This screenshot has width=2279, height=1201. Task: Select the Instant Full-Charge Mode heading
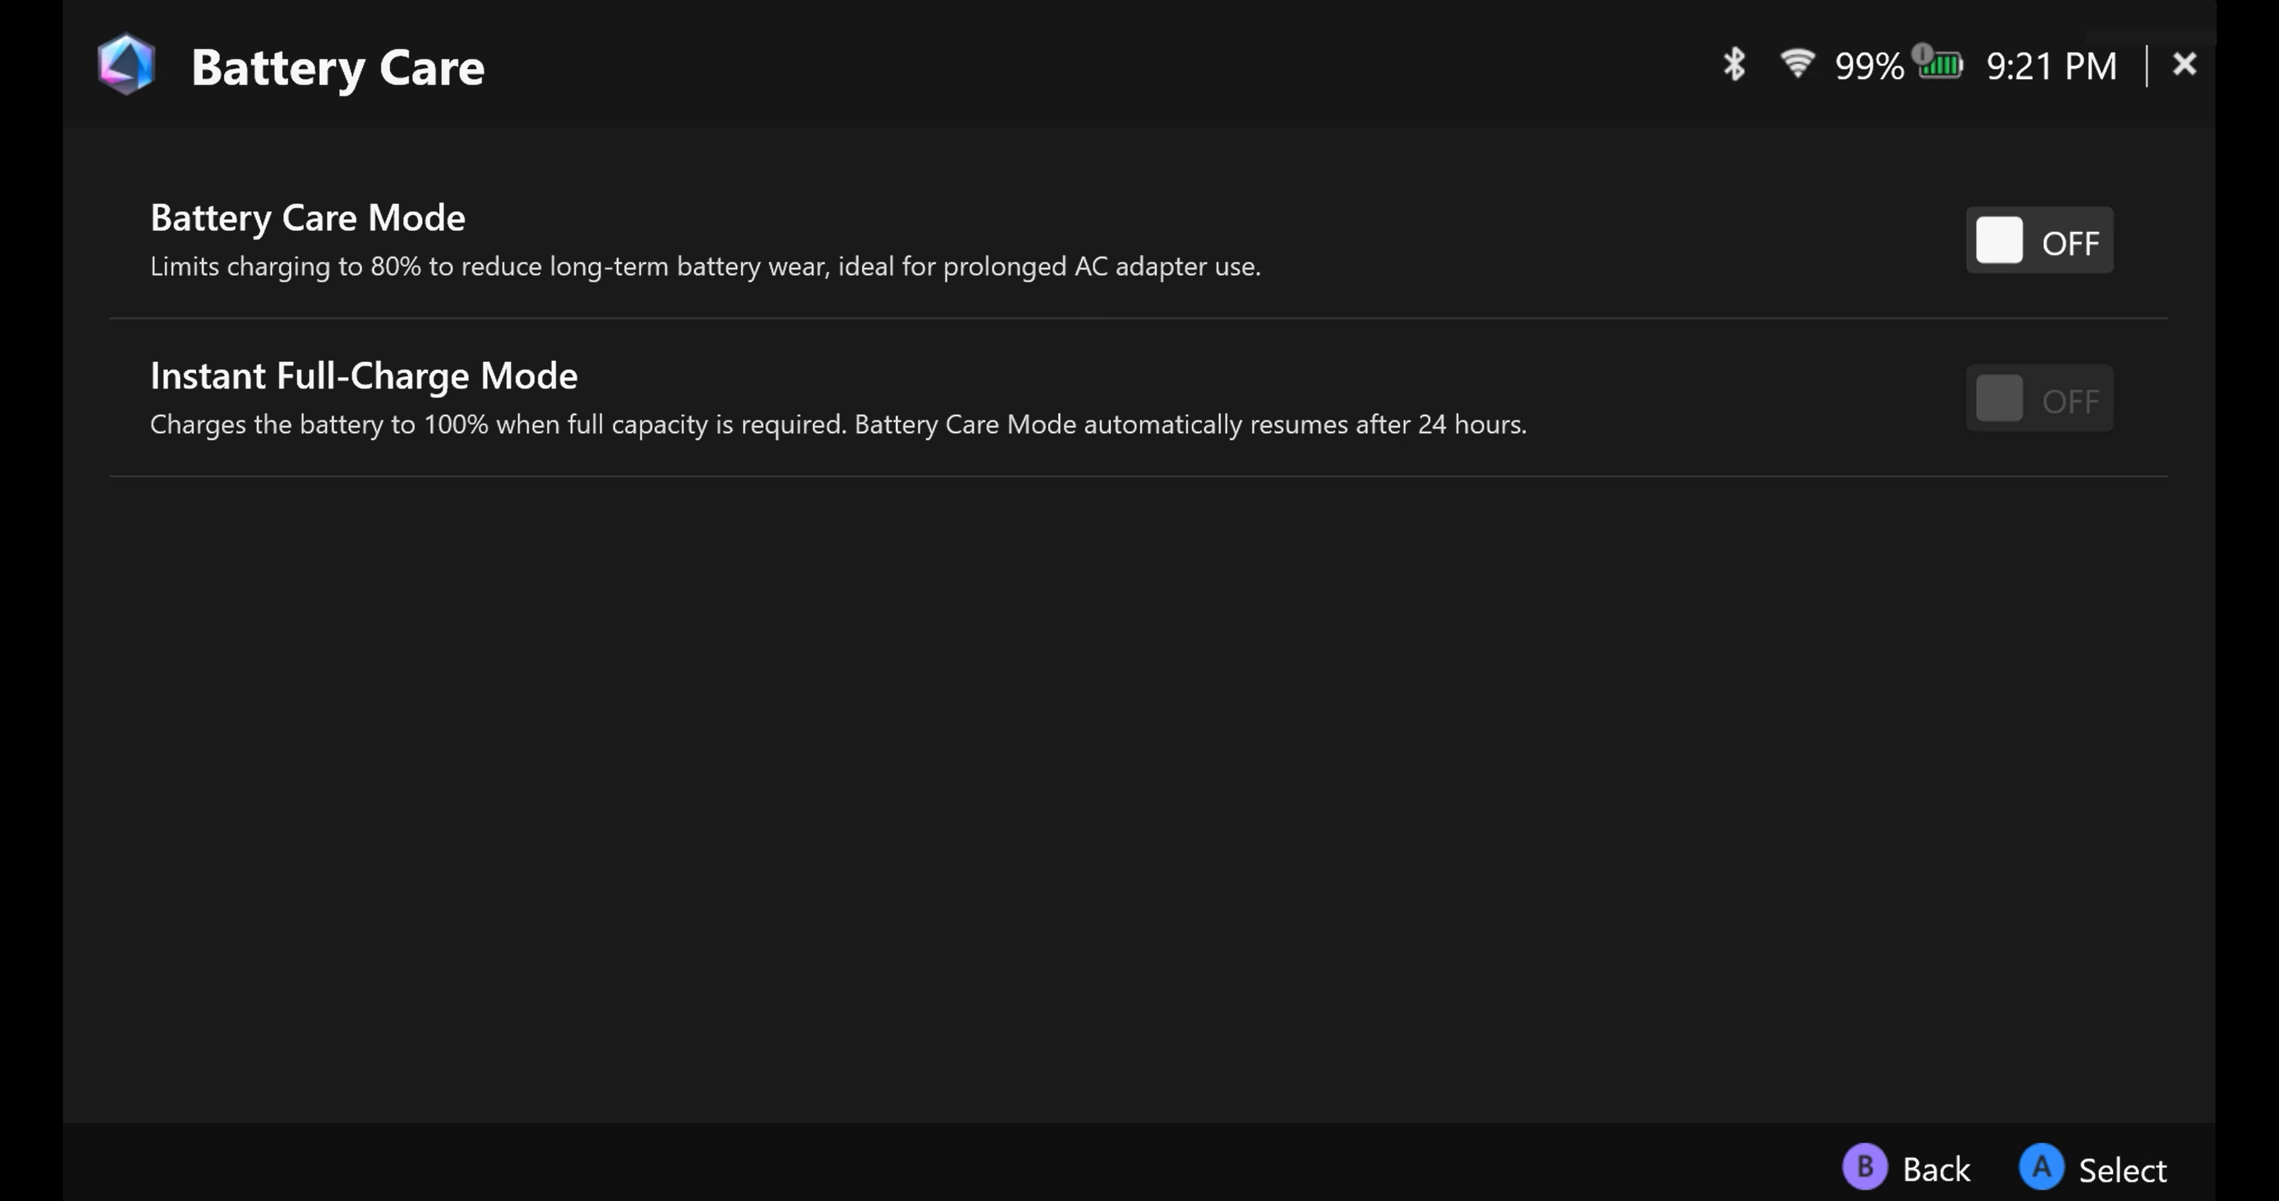click(x=364, y=376)
